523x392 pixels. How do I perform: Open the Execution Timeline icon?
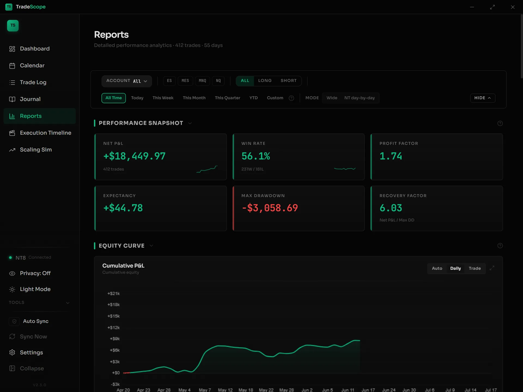(x=12, y=133)
